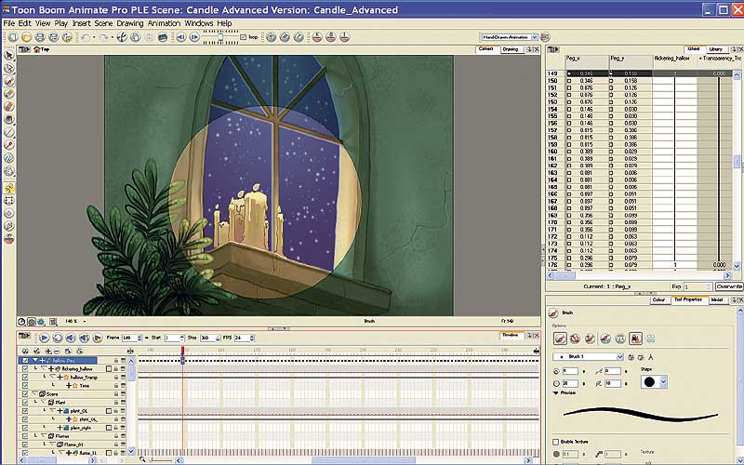Click the Loop button in timeline toolbar
This screenshot has height=465, width=744.
pyautogui.click(x=58, y=338)
